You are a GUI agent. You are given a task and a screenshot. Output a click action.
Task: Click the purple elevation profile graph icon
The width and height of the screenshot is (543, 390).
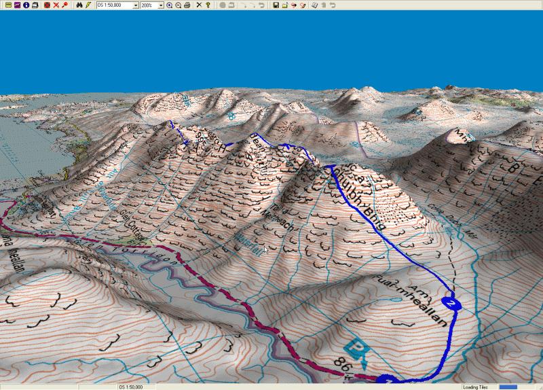coord(17,5)
